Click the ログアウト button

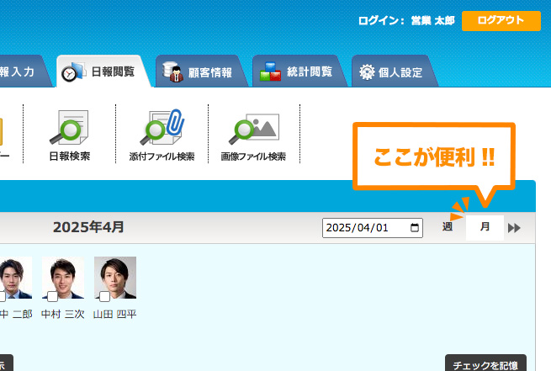[501, 21]
